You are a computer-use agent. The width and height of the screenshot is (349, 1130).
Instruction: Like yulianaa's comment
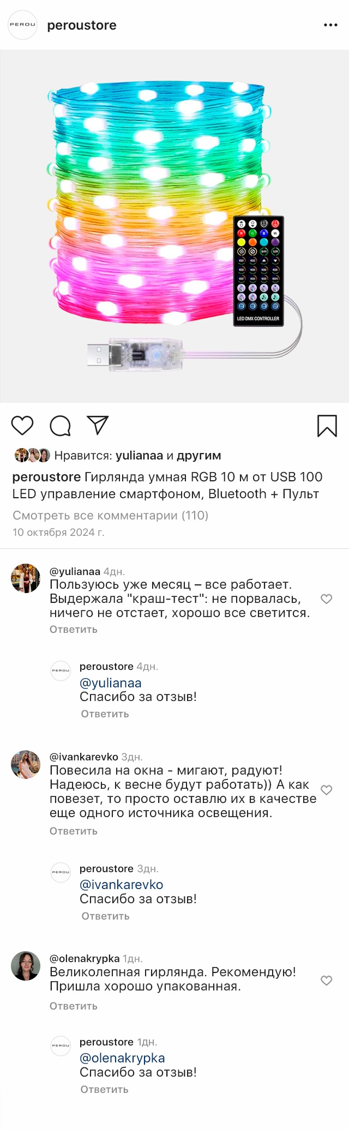click(x=326, y=599)
